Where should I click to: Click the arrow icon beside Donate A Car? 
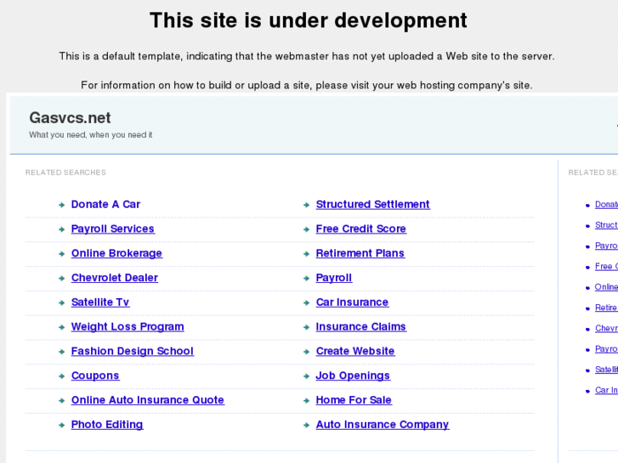(61, 205)
